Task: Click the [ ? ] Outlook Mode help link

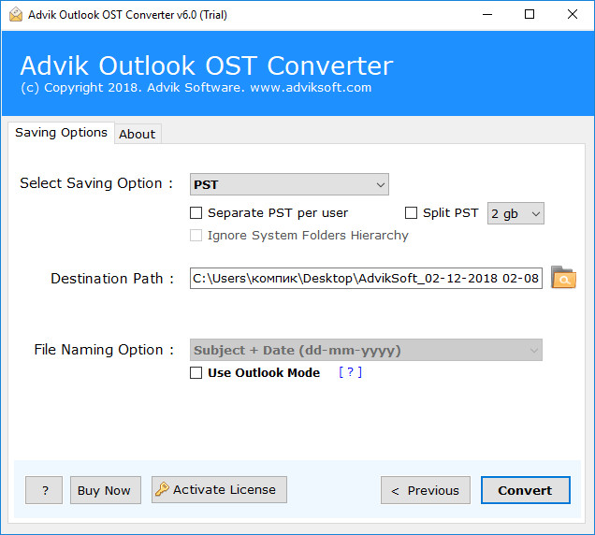Action: (350, 372)
